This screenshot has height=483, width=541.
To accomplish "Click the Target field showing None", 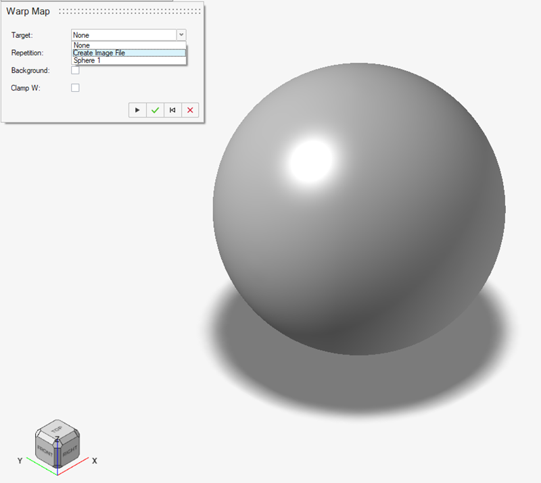I will tap(124, 35).
